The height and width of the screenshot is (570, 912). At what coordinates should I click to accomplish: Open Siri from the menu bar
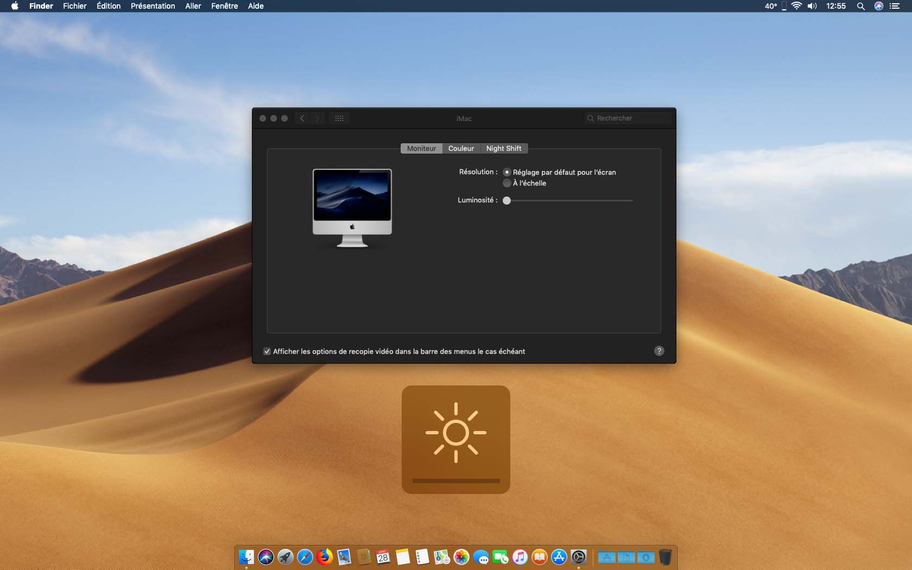coord(878,6)
